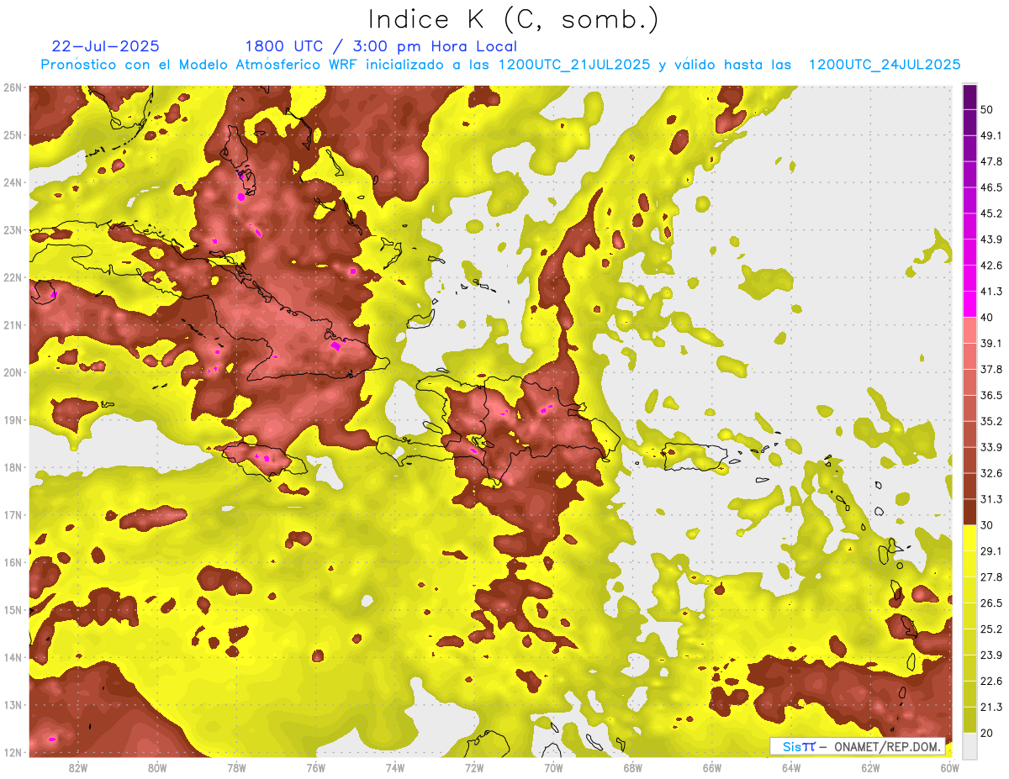
Task: Click the longitude label "78W"
Action: (x=236, y=767)
